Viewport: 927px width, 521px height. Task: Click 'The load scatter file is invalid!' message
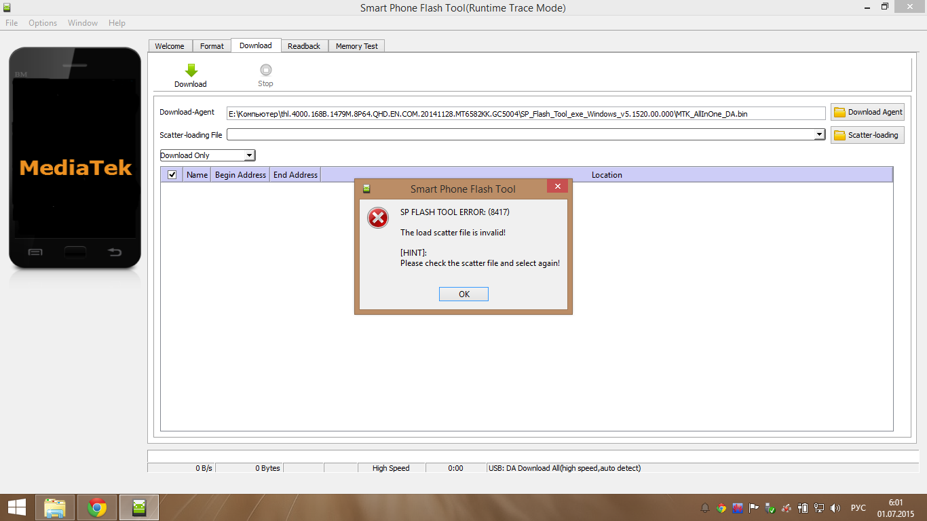453,233
